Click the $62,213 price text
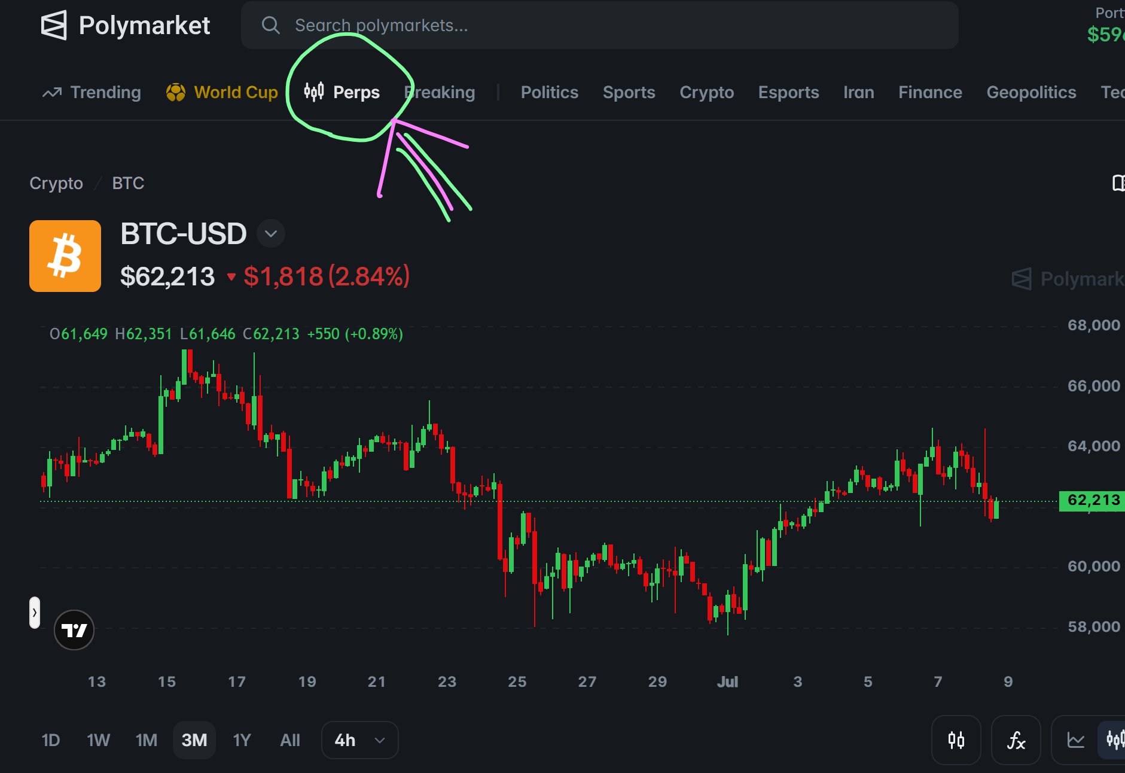Image resolution: width=1125 pixels, height=773 pixels. [167, 276]
